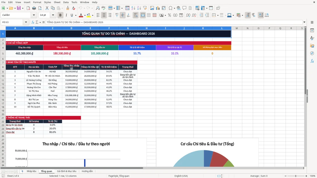
Task: Open the sidebar Navigator compass icon
Action: tap(312, 53)
